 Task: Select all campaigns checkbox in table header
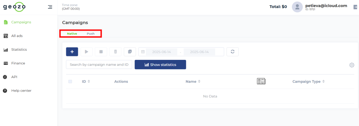70,82
